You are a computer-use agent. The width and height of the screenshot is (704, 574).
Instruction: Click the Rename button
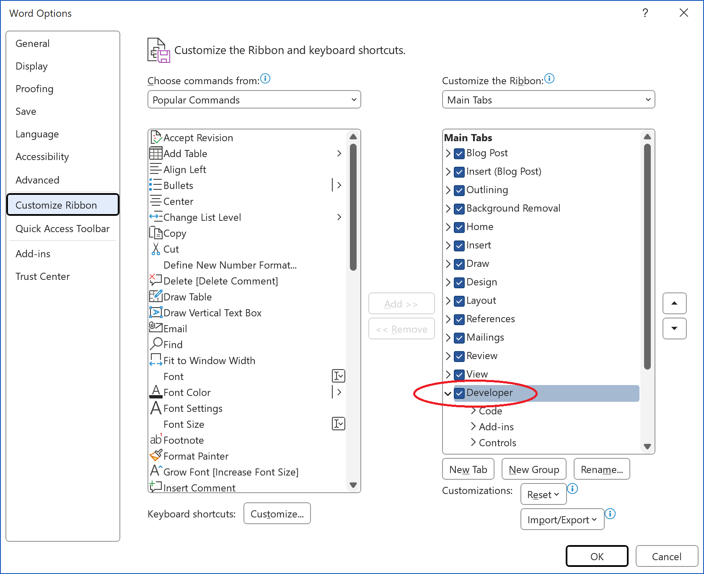coord(602,469)
